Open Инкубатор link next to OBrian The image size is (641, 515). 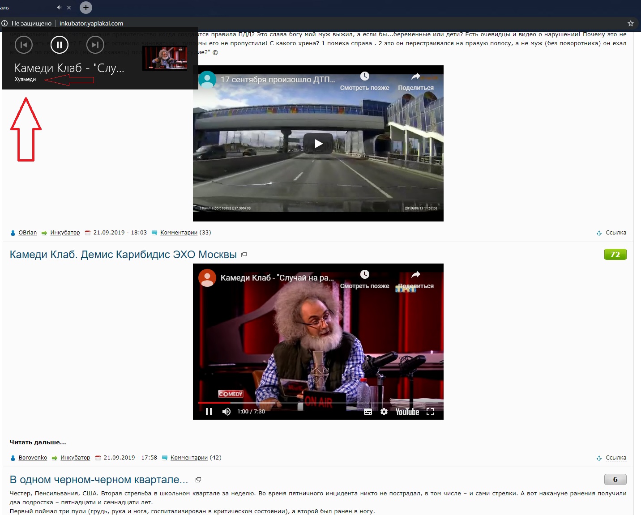coord(65,233)
